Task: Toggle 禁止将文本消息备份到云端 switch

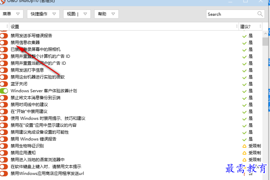Action: (x=4, y=98)
